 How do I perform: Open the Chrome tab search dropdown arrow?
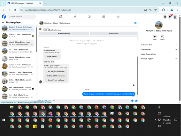point(3,3)
